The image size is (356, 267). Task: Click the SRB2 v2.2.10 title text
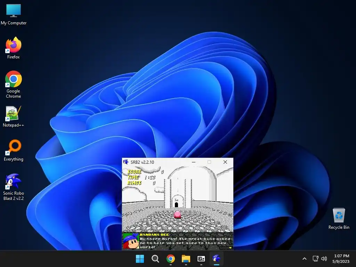[x=142, y=162]
